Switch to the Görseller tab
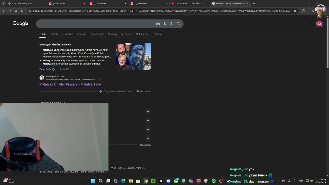The image size is (329, 185). [x=54, y=34]
